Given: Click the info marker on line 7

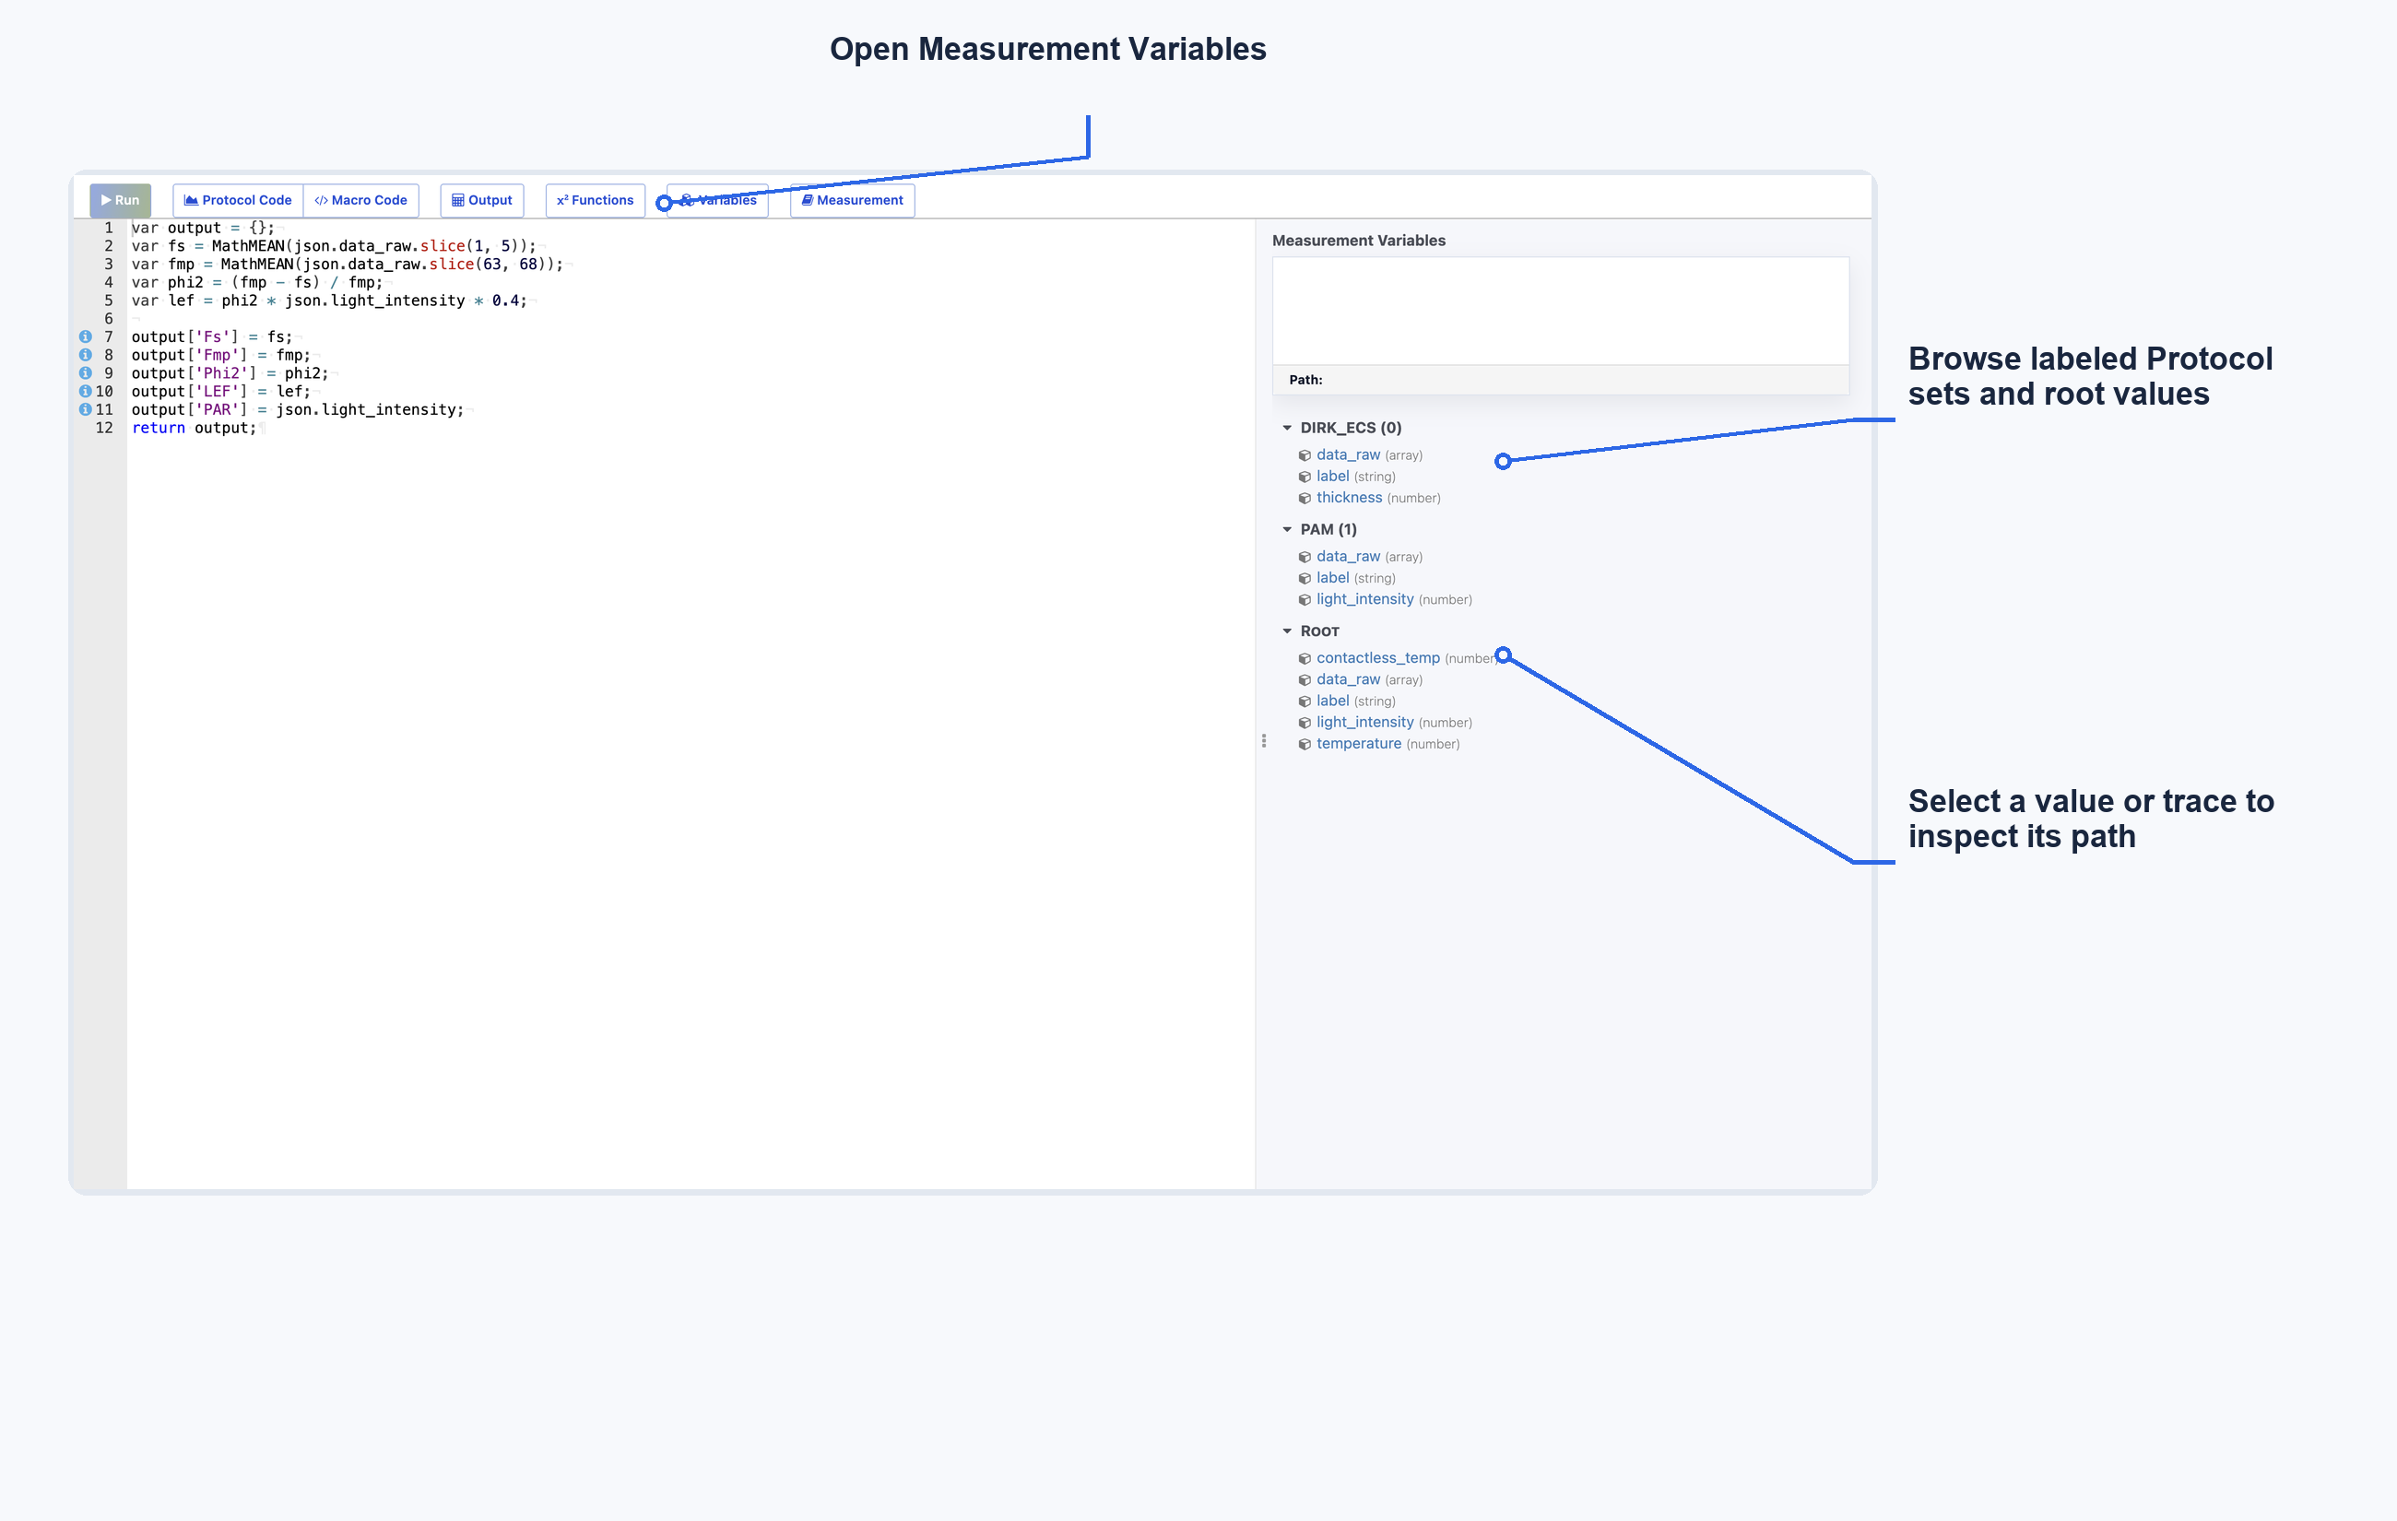Looking at the screenshot, I should (86, 336).
